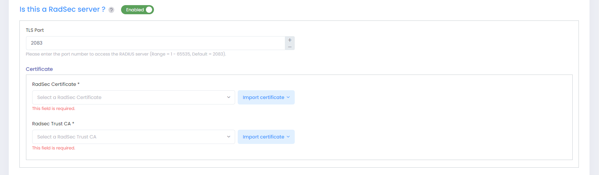Focus the TLS Port number field

click(x=155, y=43)
